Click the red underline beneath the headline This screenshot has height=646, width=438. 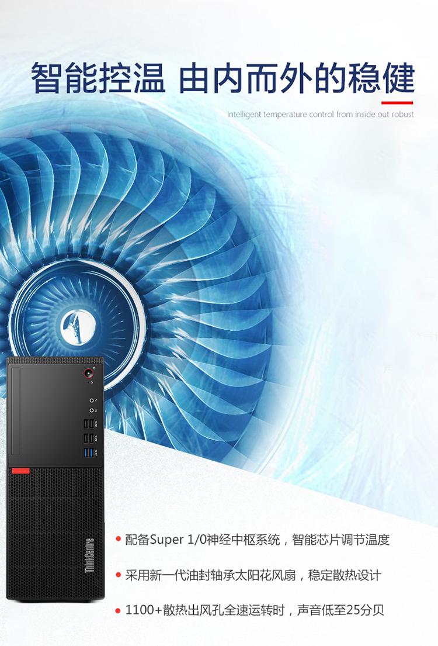coord(397,102)
